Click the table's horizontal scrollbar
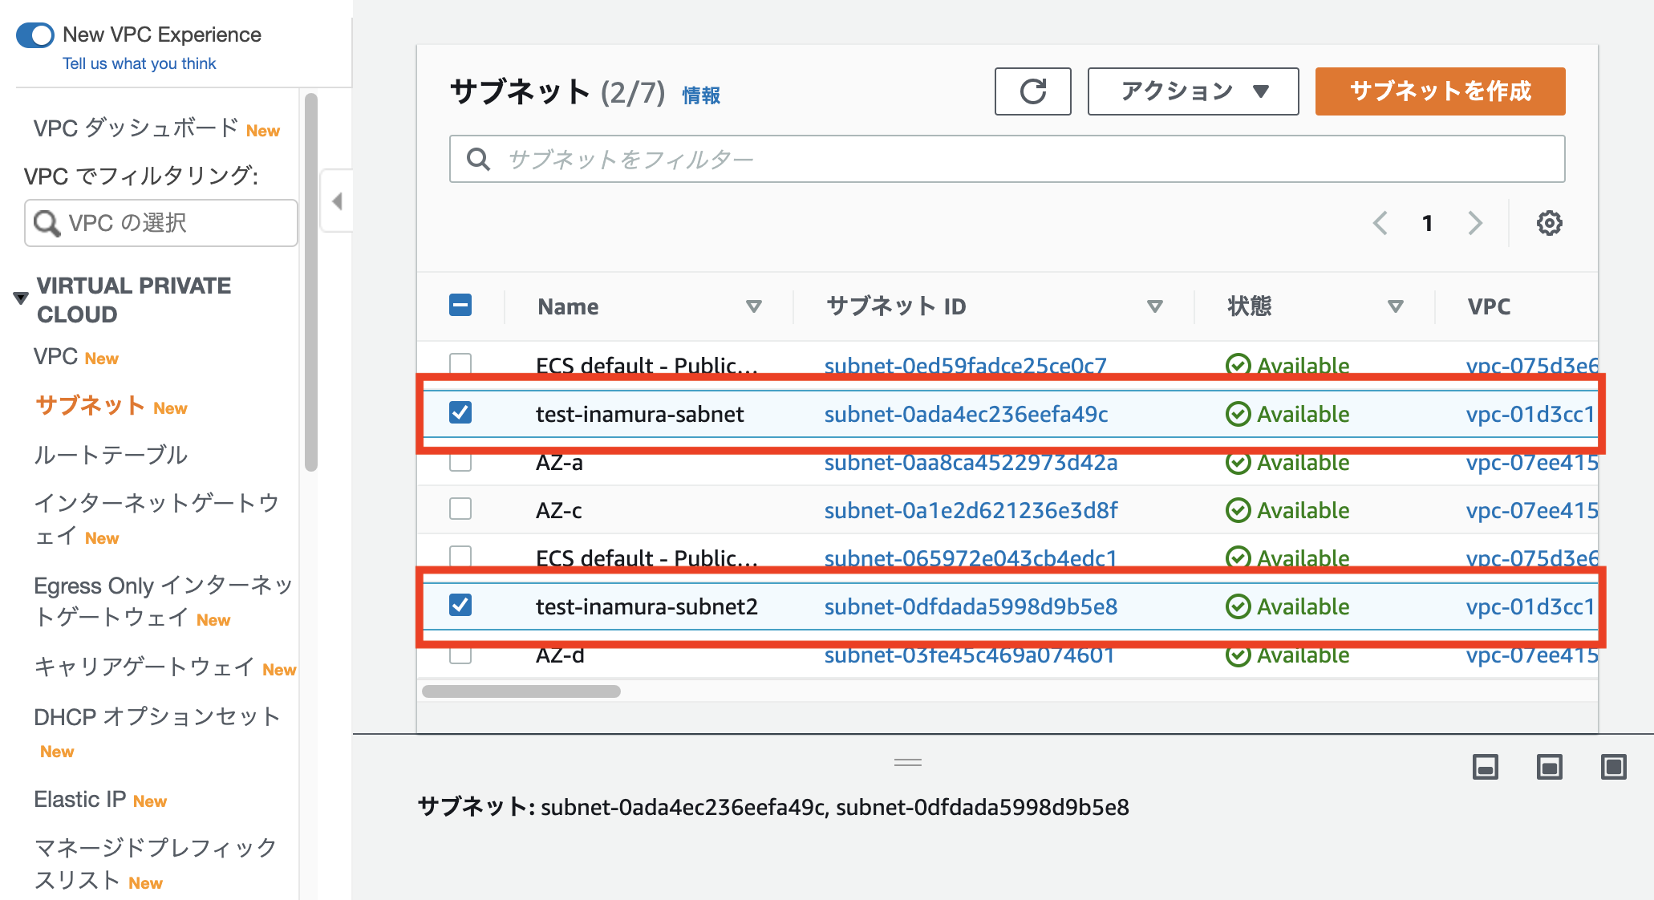This screenshot has width=1654, height=900. [521, 691]
